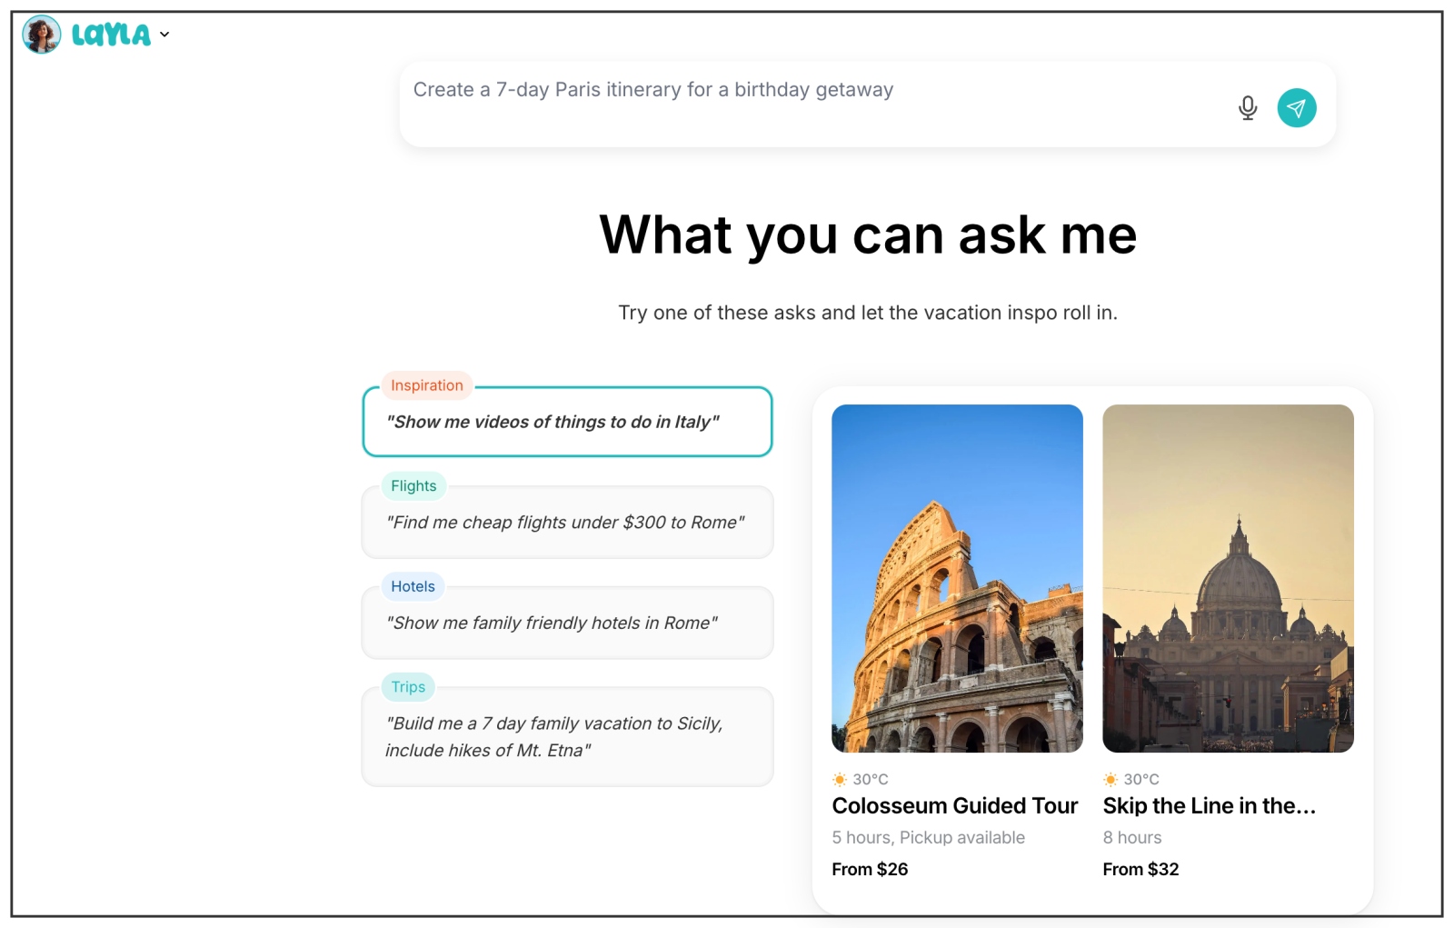Click the "8 hours" duration text

1131,837
